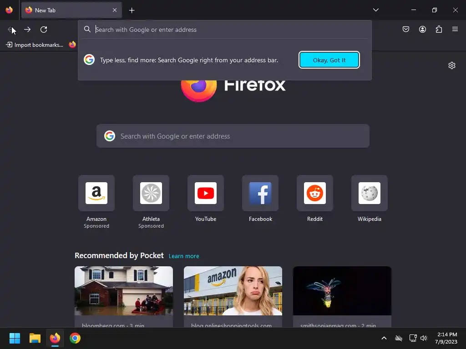Image resolution: width=466 pixels, height=349 pixels.
Task: Open the Save to Pocket icon
Action: point(405,29)
